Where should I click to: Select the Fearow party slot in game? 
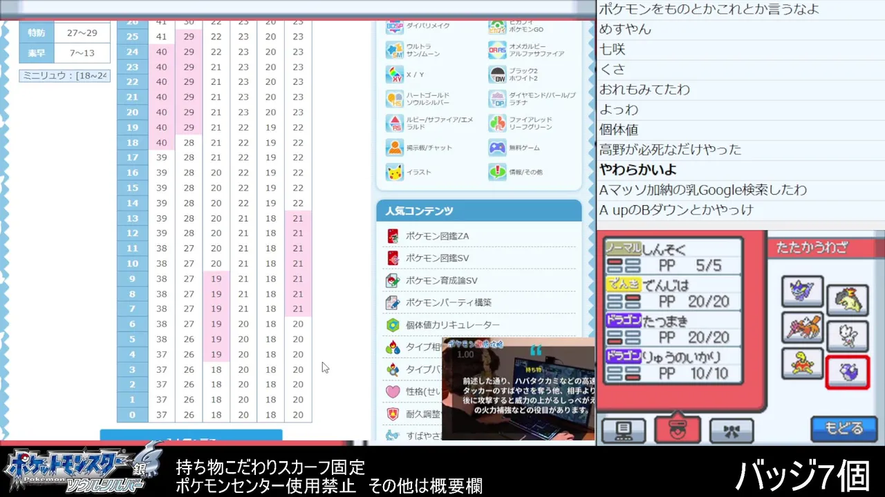click(803, 328)
